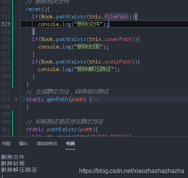Image resolution: width=188 pixels, height=178 pixels.
Task: Click line number 323 in the gutter
Action: tap(6, 24)
